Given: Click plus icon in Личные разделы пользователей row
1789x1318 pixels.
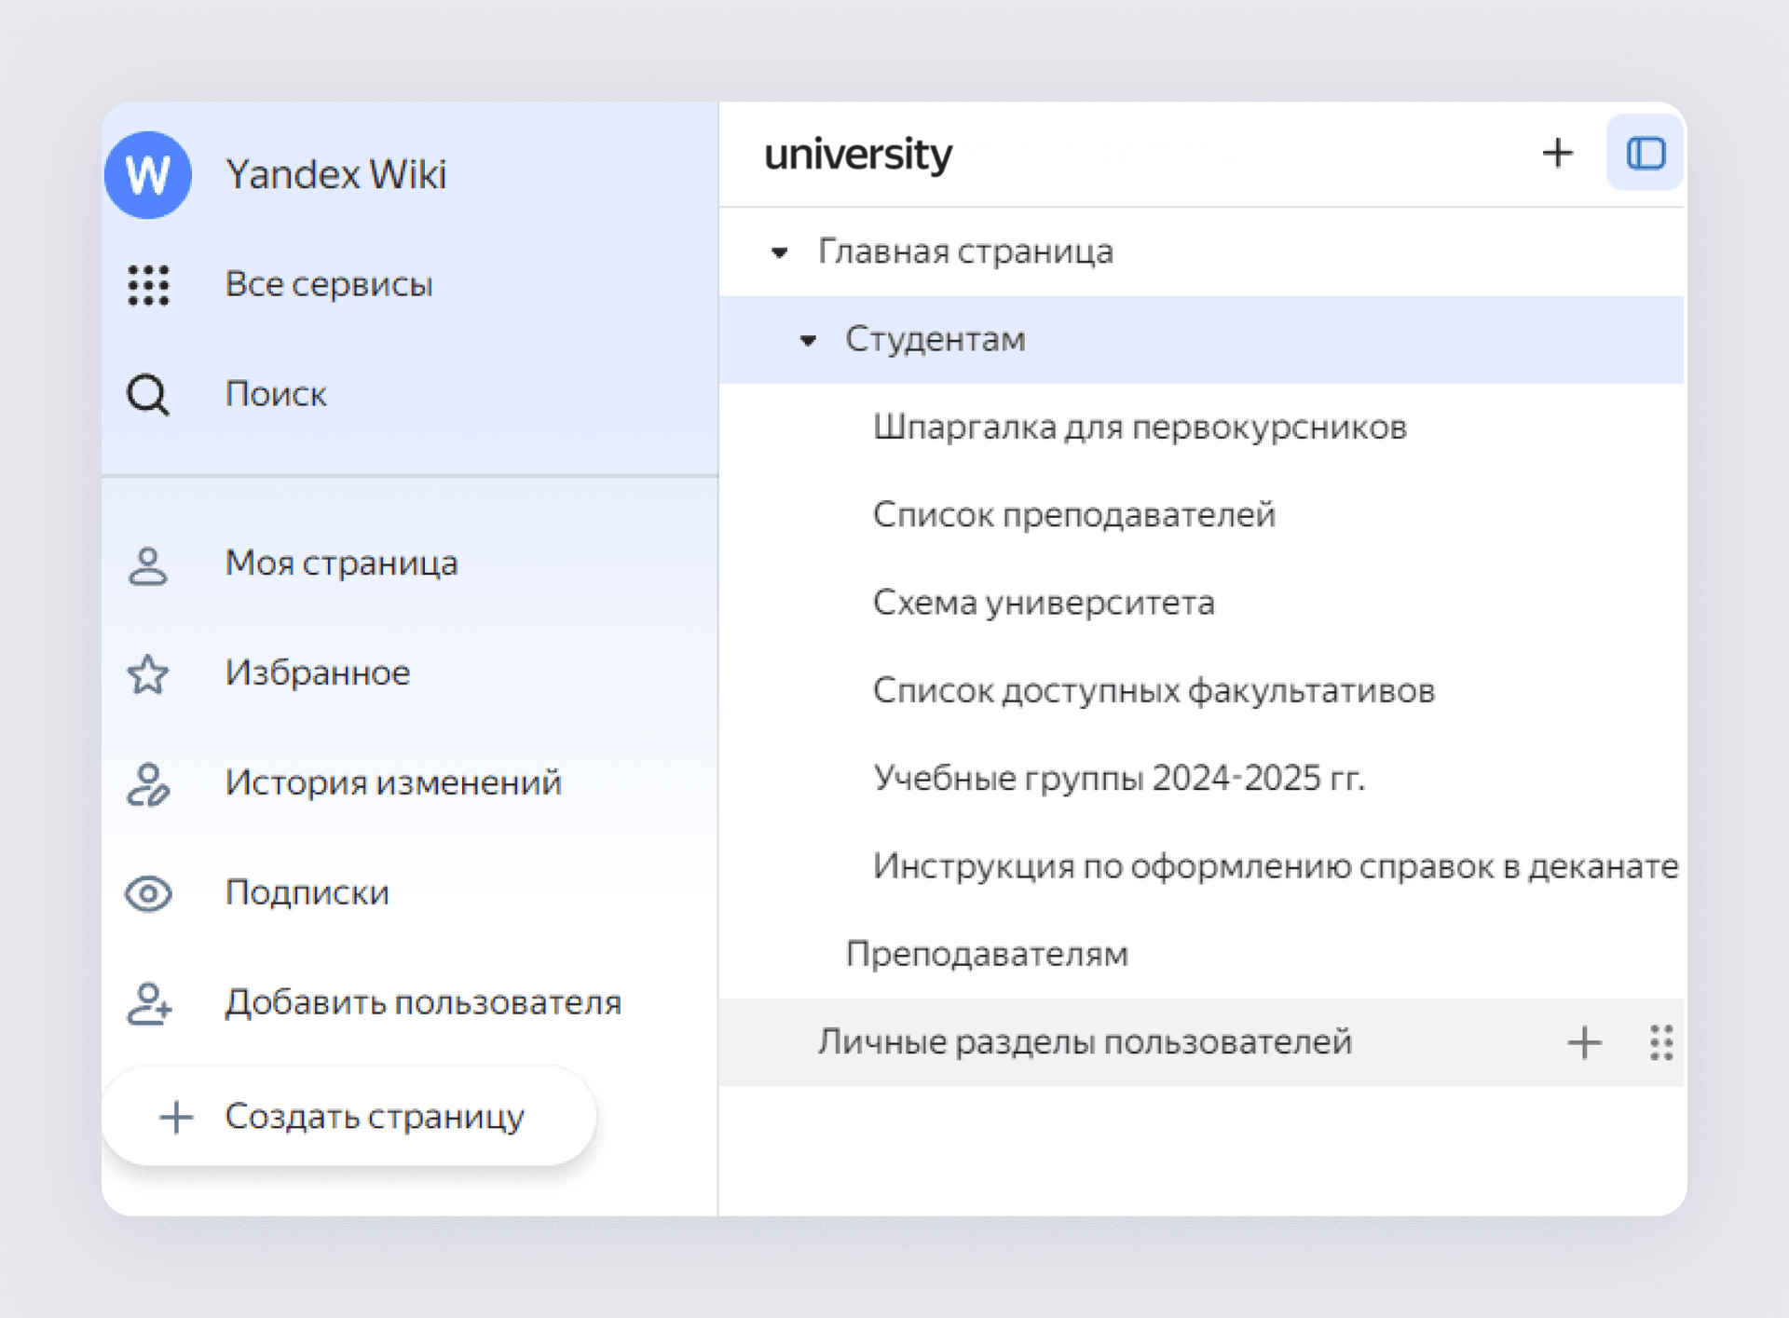Looking at the screenshot, I should [x=1584, y=1041].
